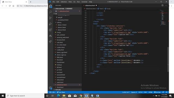Expand the Outline section
174x98 pixels.
coord(54,90)
